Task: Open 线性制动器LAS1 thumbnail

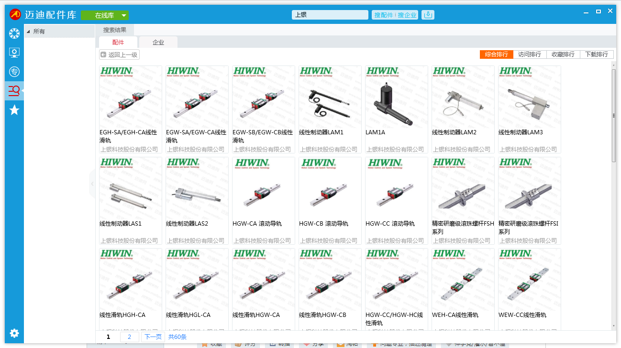Action: pyautogui.click(x=131, y=188)
